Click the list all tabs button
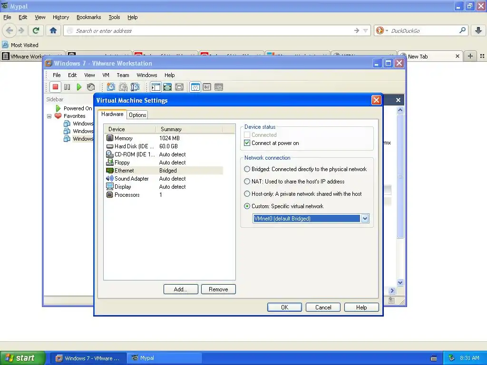Viewport: 487px width, 365px height. click(x=482, y=56)
